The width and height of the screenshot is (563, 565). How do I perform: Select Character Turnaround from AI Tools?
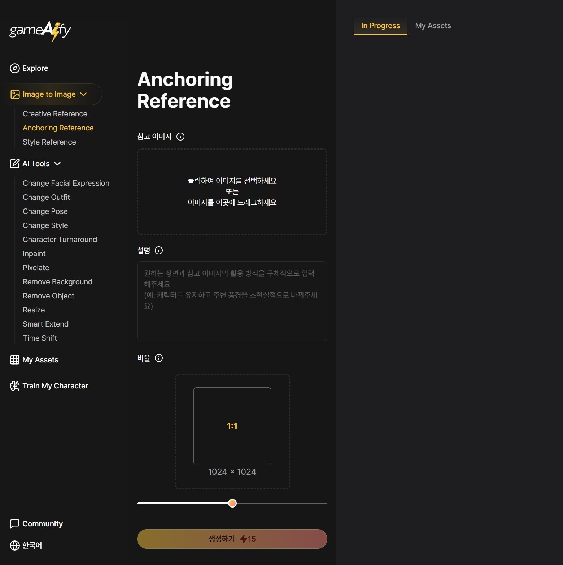60,240
